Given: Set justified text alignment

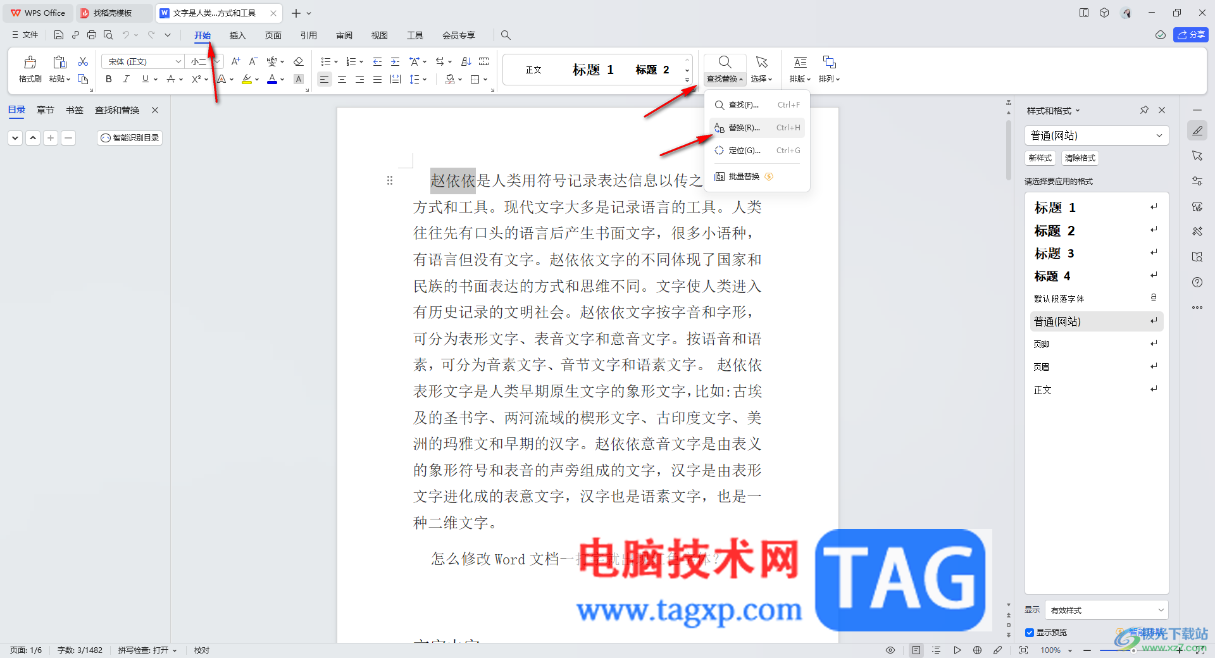Looking at the screenshot, I should 378,79.
